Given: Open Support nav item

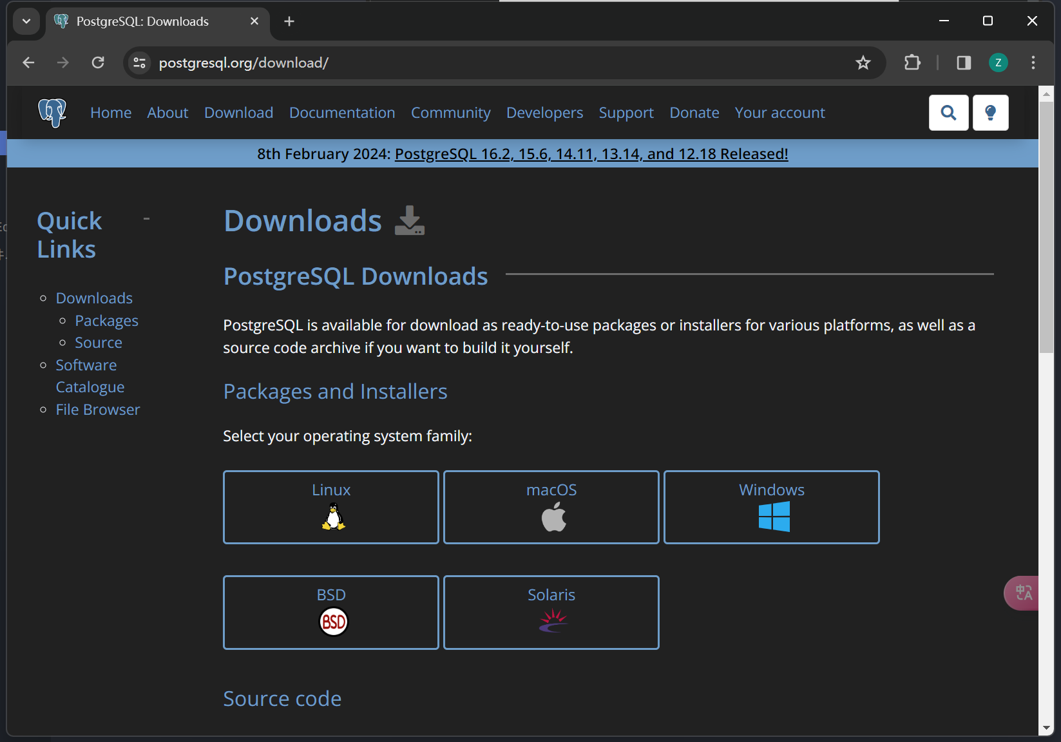Looking at the screenshot, I should [x=626, y=113].
